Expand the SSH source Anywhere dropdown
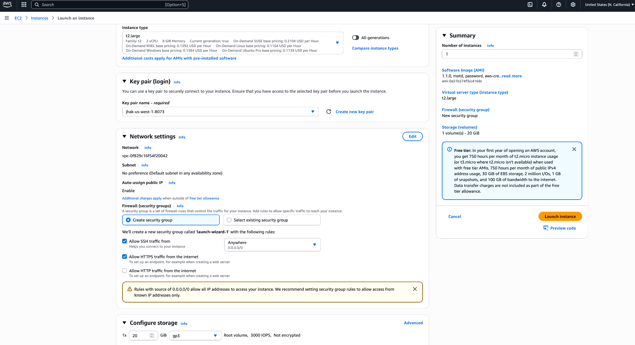 tap(272, 245)
